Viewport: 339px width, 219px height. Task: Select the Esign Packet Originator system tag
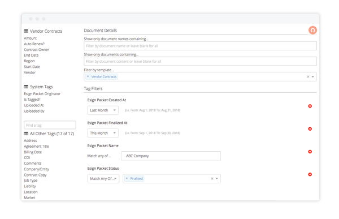(42, 94)
